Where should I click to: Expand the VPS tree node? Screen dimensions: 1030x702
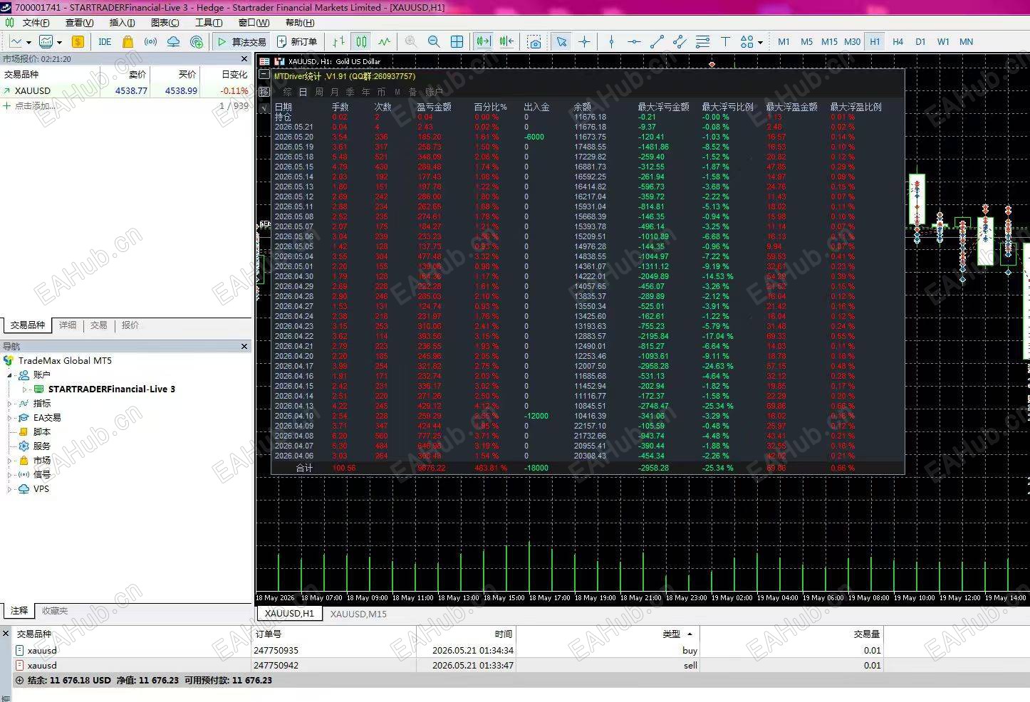10,489
